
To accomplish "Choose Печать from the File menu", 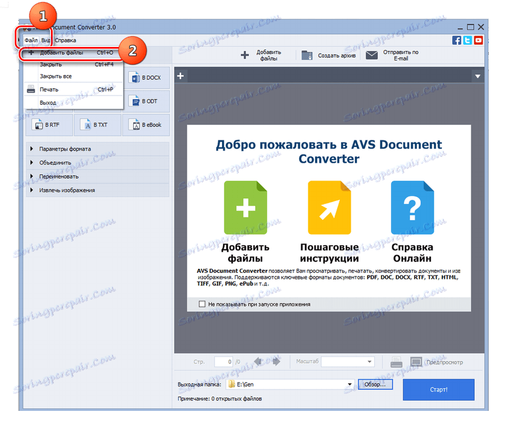I will (73, 89).
